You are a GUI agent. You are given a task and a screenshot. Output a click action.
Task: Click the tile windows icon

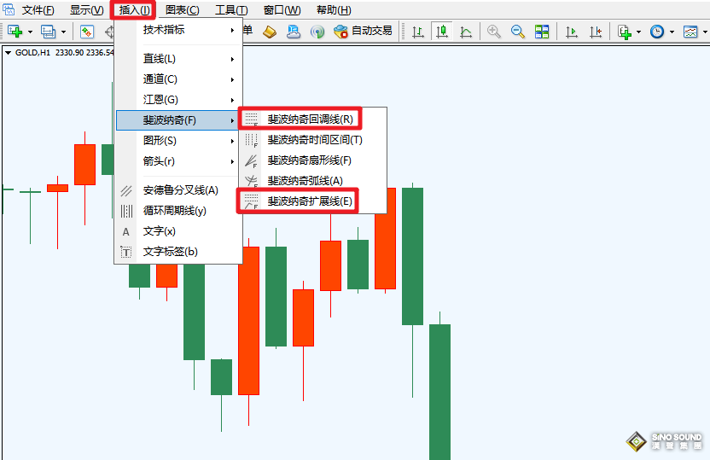[x=542, y=32]
